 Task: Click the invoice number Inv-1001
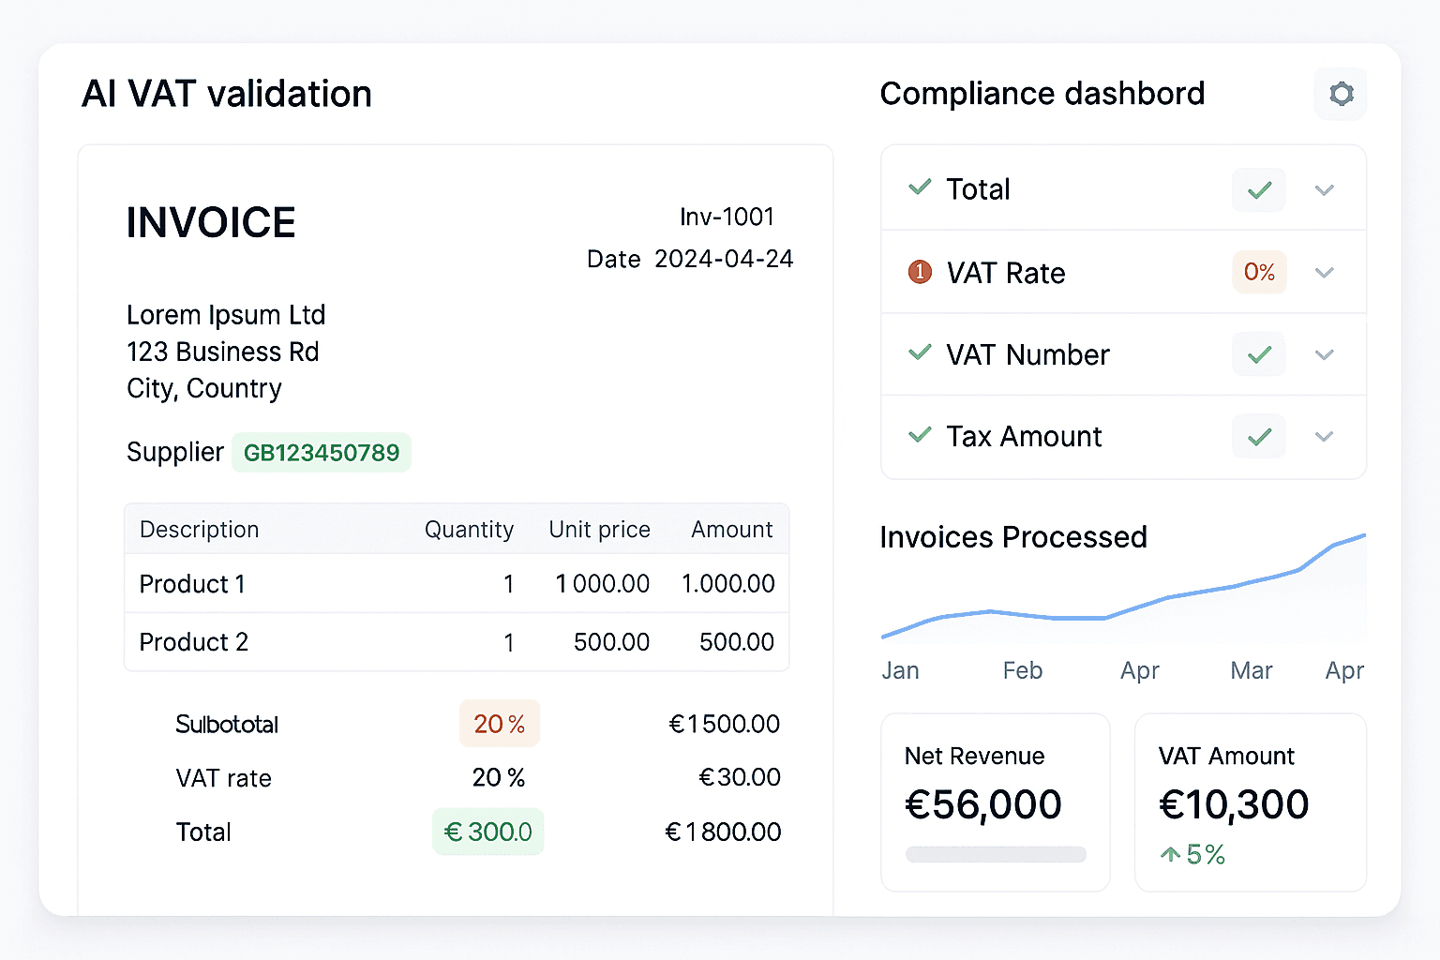[x=727, y=217]
